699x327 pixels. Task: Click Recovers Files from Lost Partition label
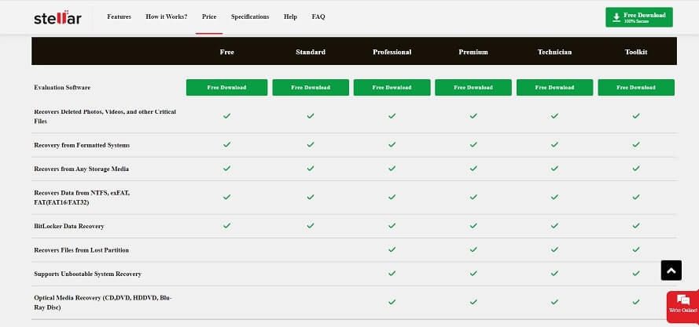tap(81, 250)
